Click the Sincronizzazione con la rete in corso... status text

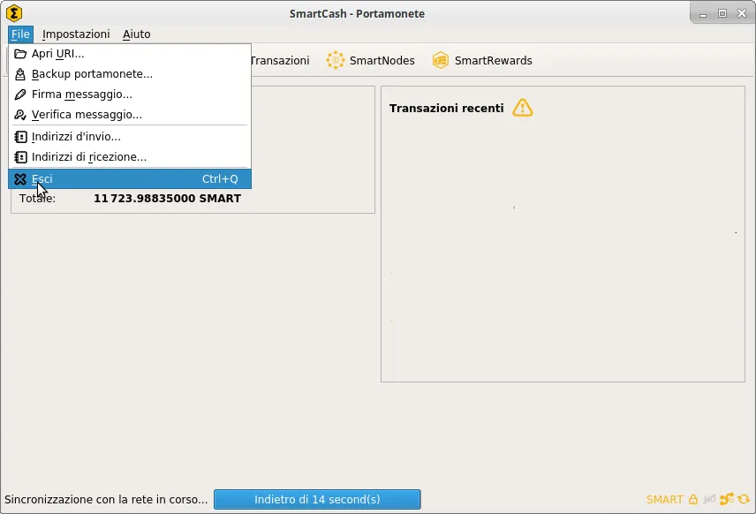coord(106,500)
